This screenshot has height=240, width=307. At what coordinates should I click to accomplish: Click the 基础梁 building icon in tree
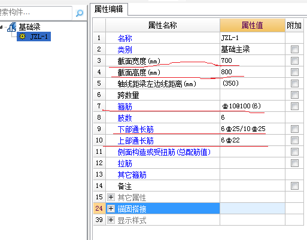pos(11,27)
